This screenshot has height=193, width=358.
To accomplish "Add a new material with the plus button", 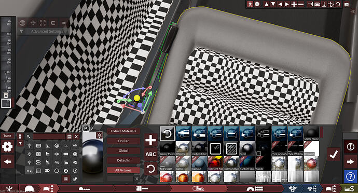I will [150, 140].
